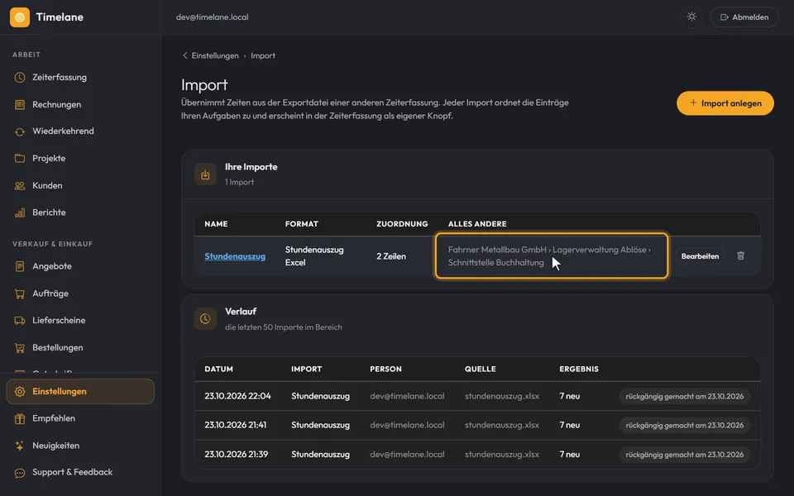Click the history date 23.10.2026 21:41
The width and height of the screenshot is (794, 496).
point(236,425)
